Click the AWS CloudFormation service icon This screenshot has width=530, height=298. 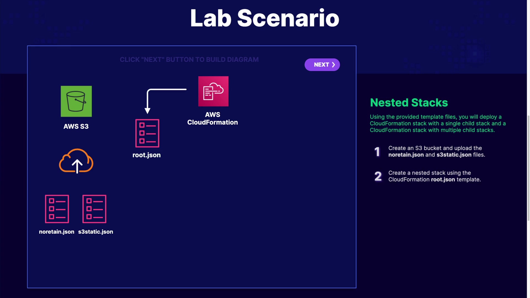tap(213, 91)
